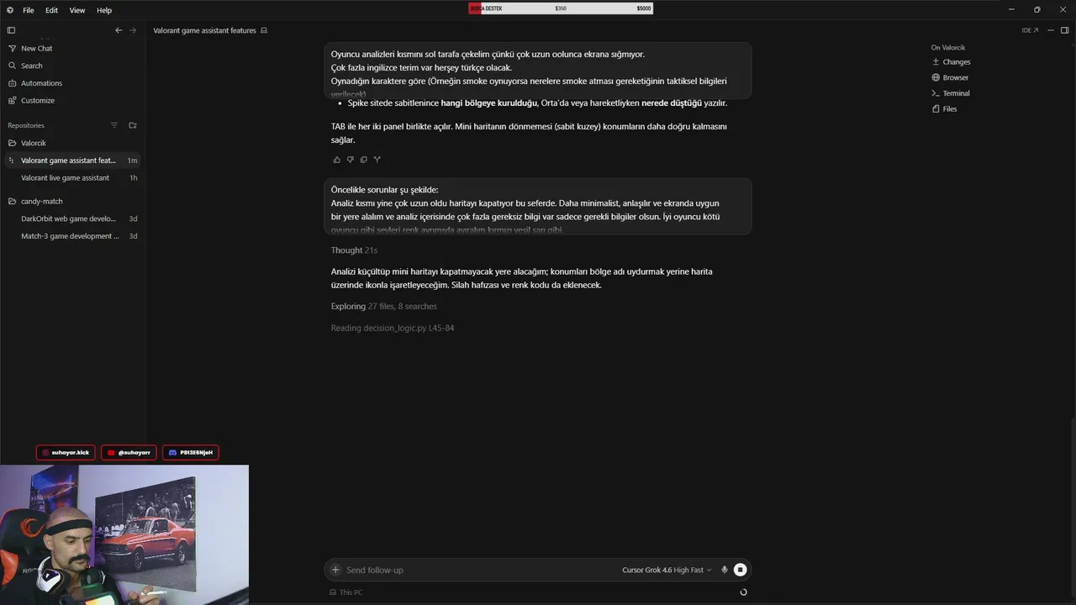The image size is (1076, 605).
Task: Click the Cursor app logo
Action: pyautogui.click(x=10, y=10)
